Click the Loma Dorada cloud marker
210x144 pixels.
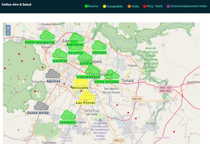pos(112,75)
